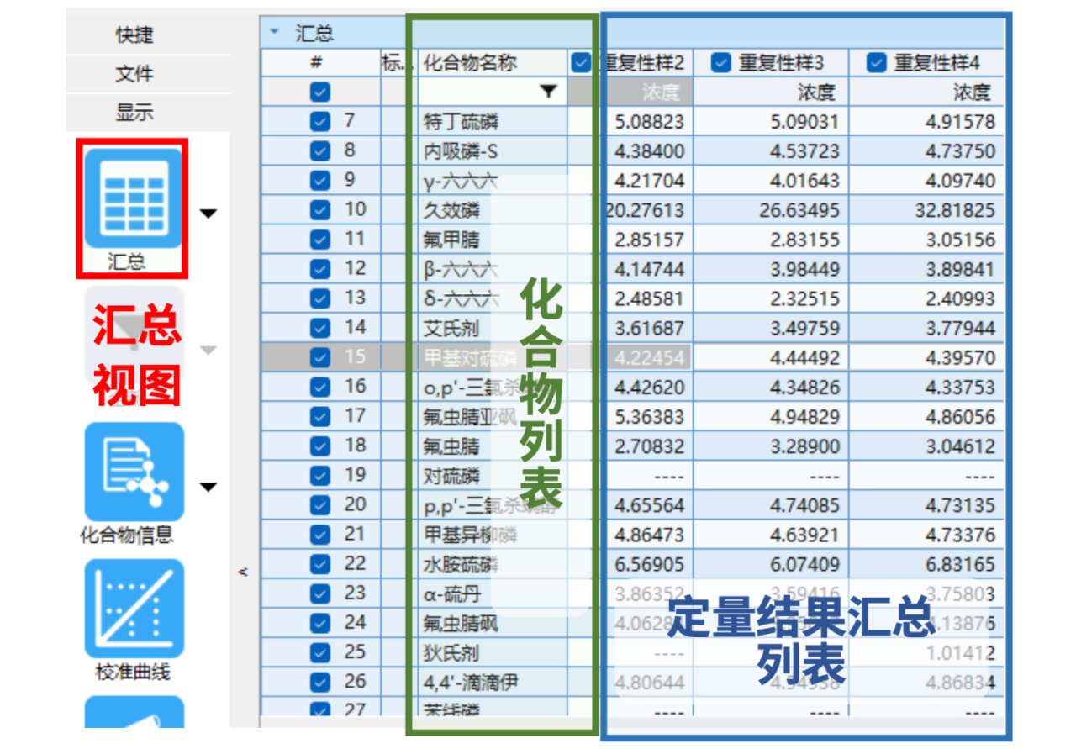Collapse the left sidebar with the < arrow
Viewport: 1076px width, 749px height.
coord(243,572)
